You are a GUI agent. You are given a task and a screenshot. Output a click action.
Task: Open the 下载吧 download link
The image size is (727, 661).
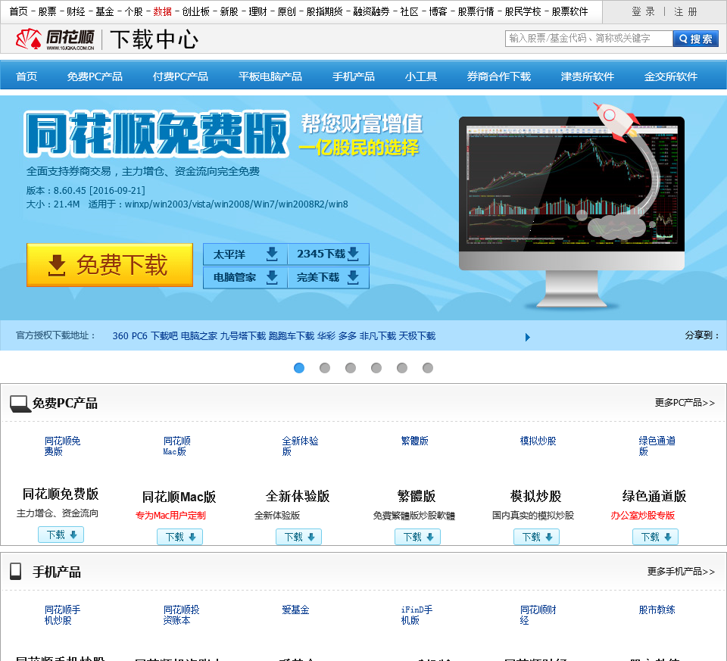click(x=164, y=335)
